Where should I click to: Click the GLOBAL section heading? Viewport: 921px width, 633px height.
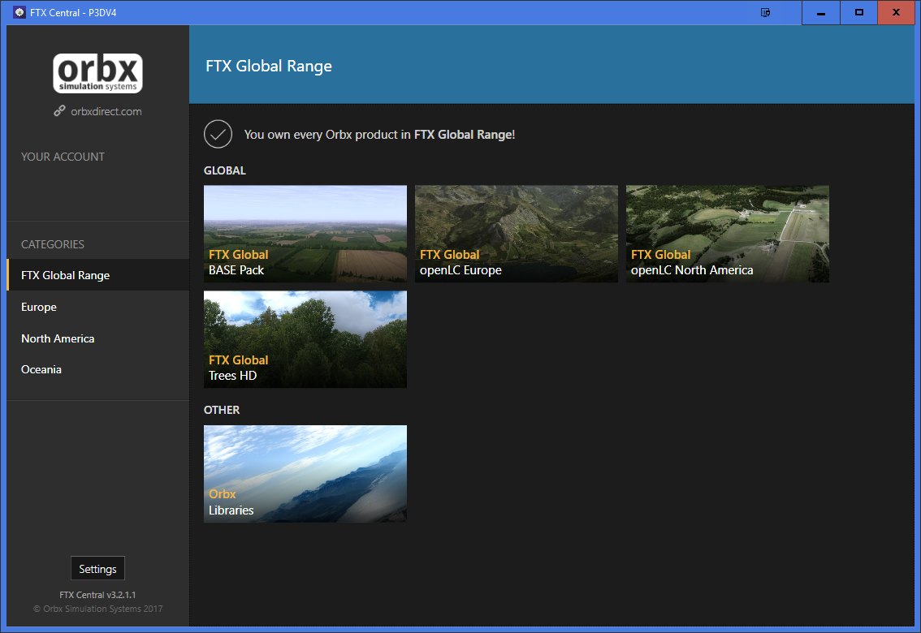[x=225, y=170]
